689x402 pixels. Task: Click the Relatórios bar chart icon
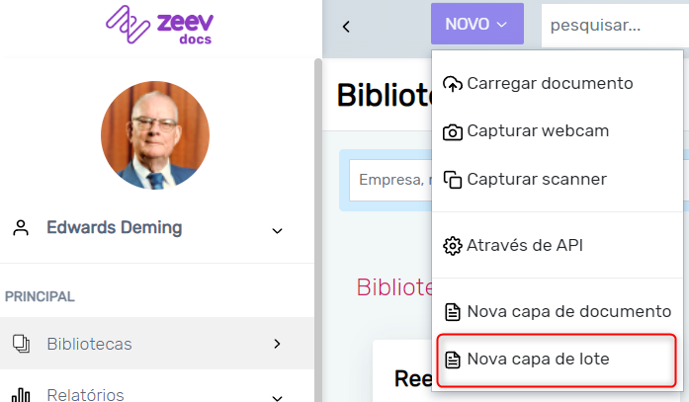[21, 395]
